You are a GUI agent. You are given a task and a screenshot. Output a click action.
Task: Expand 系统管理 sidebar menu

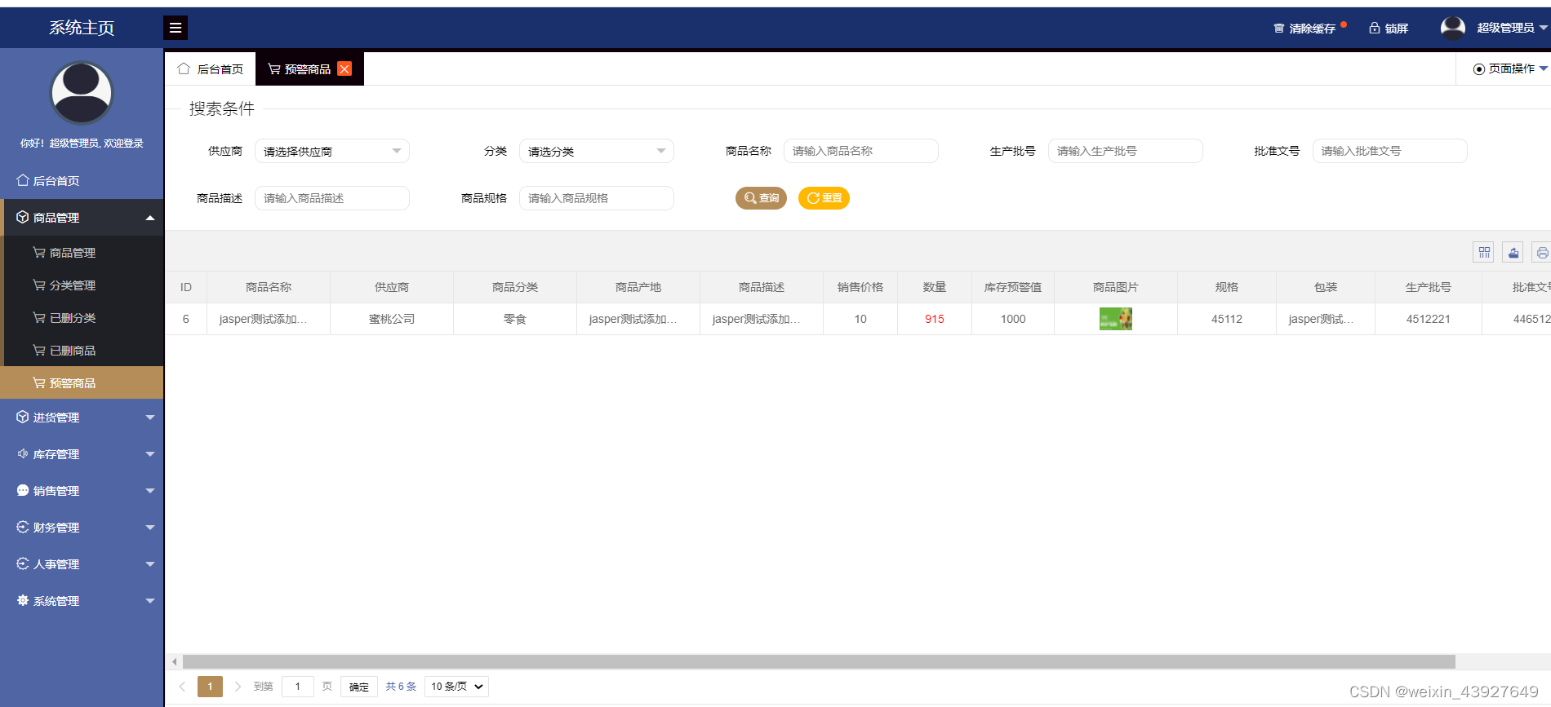[x=82, y=601]
